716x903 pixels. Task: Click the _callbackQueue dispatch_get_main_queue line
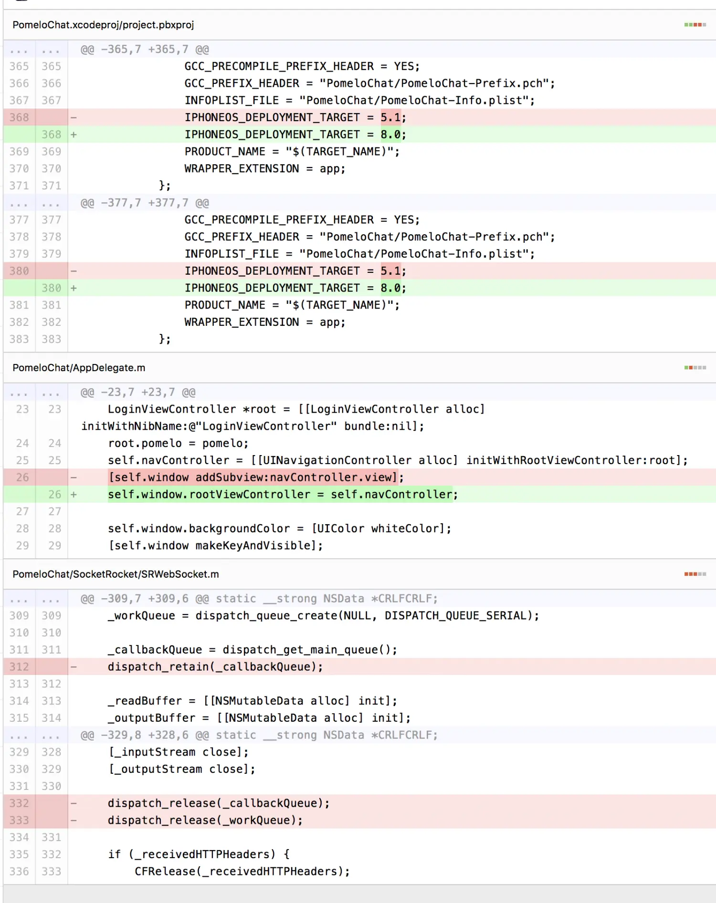click(359, 650)
